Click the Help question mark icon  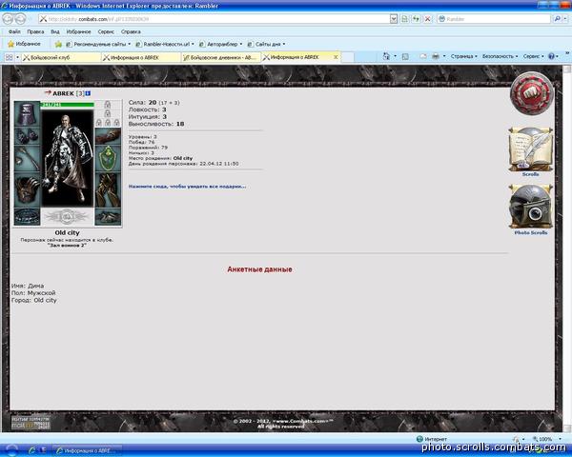tap(551, 56)
